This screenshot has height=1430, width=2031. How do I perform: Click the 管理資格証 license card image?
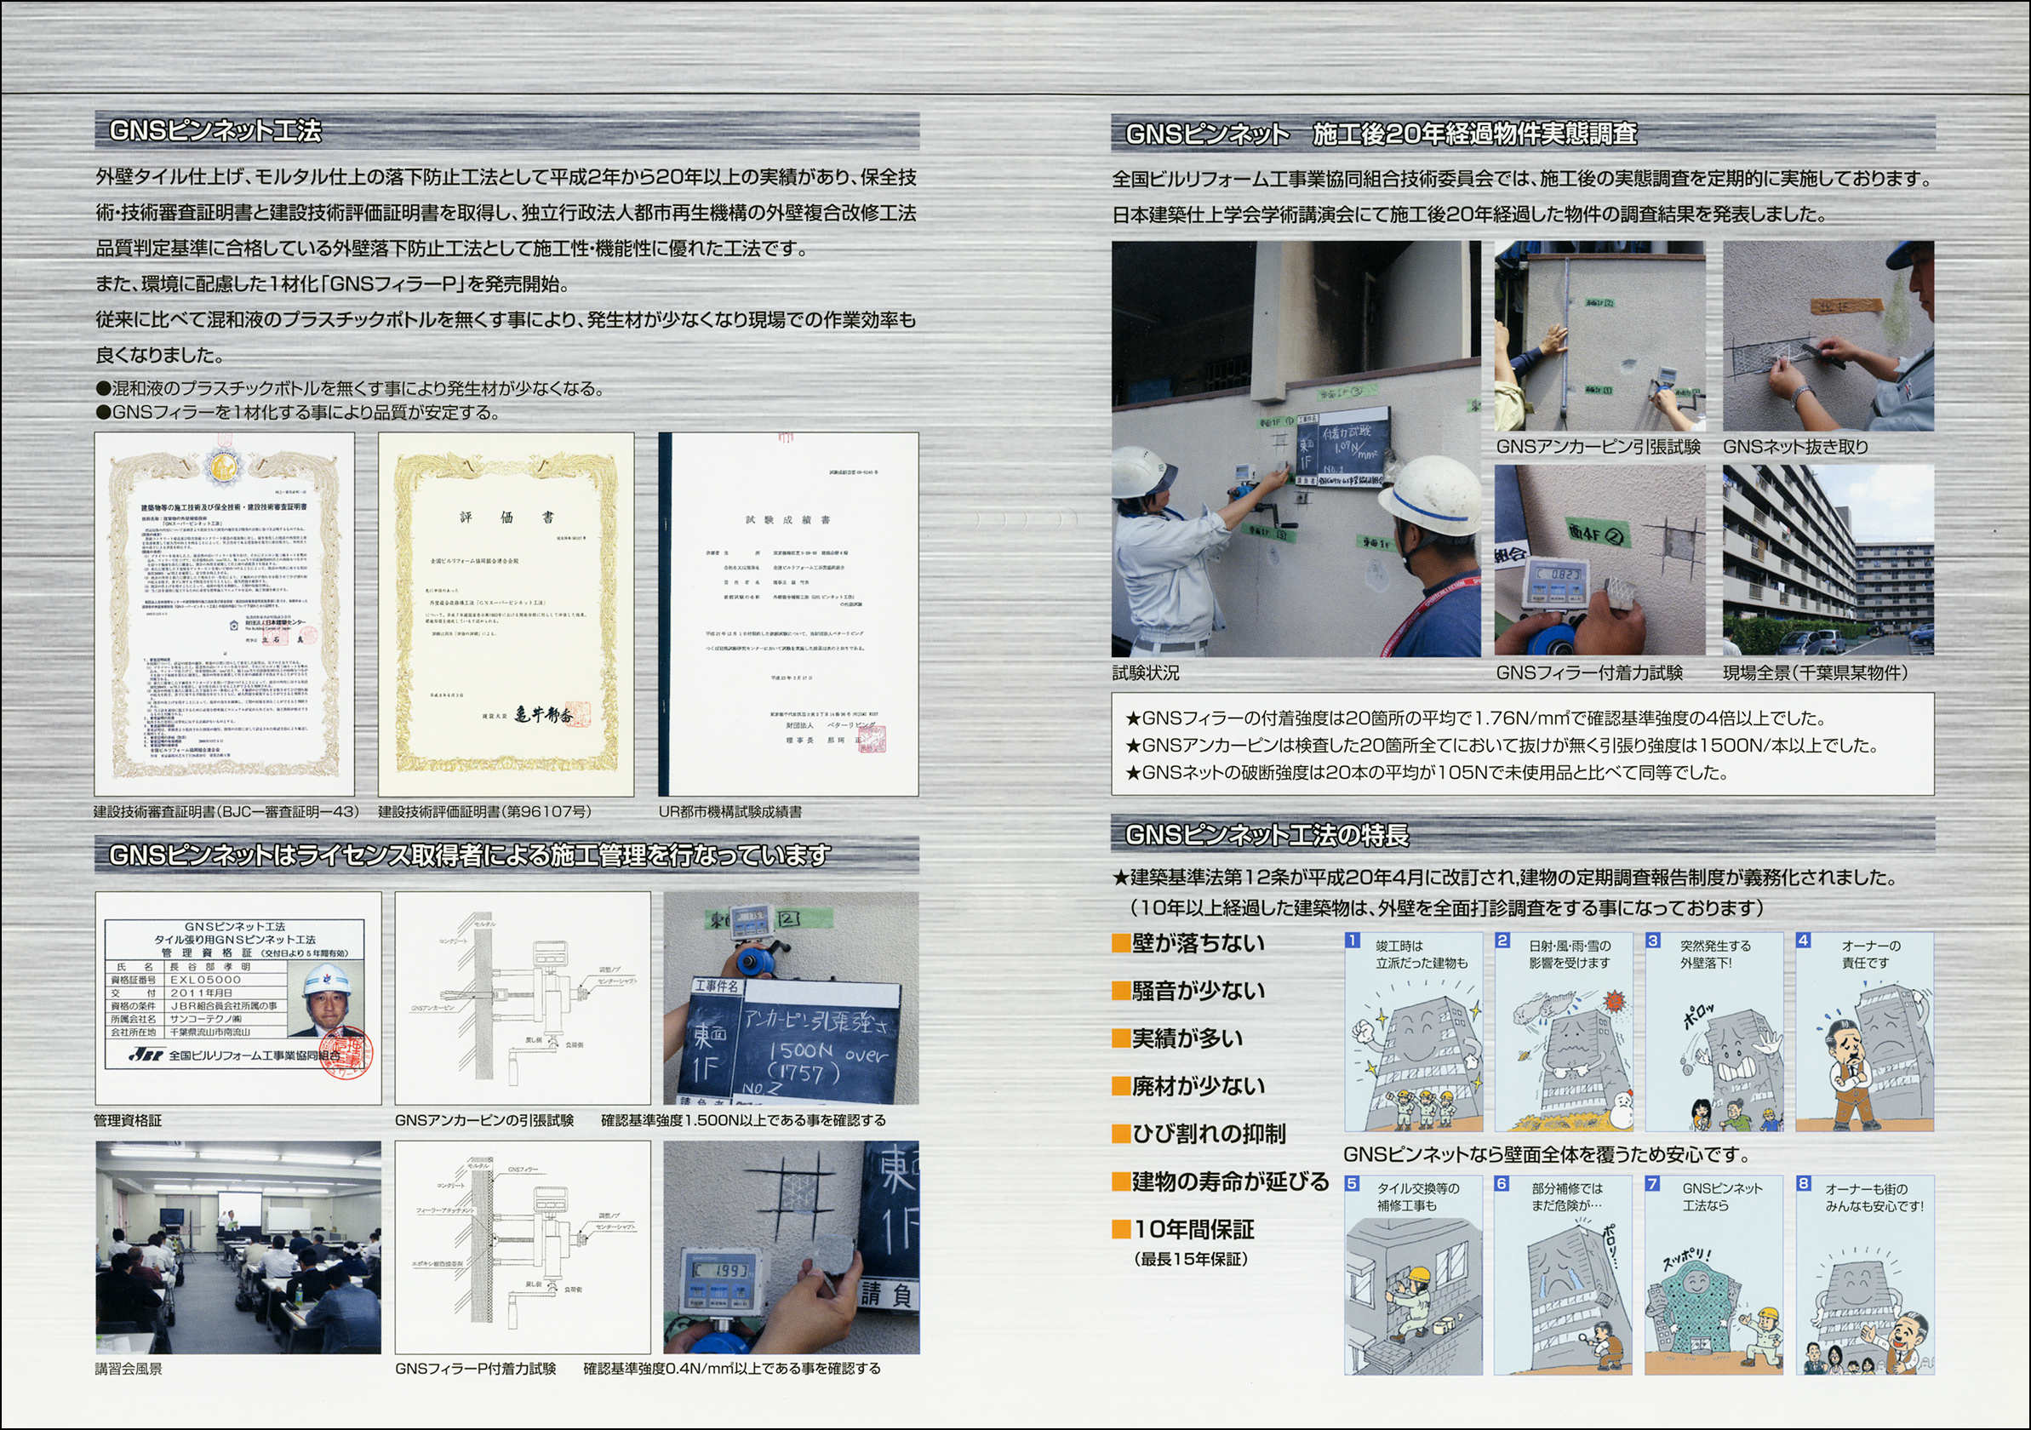pyautogui.click(x=238, y=998)
